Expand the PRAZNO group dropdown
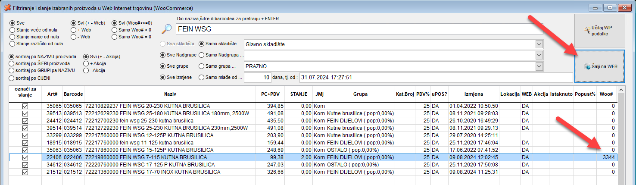This screenshot has width=636, height=185. coord(539,66)
